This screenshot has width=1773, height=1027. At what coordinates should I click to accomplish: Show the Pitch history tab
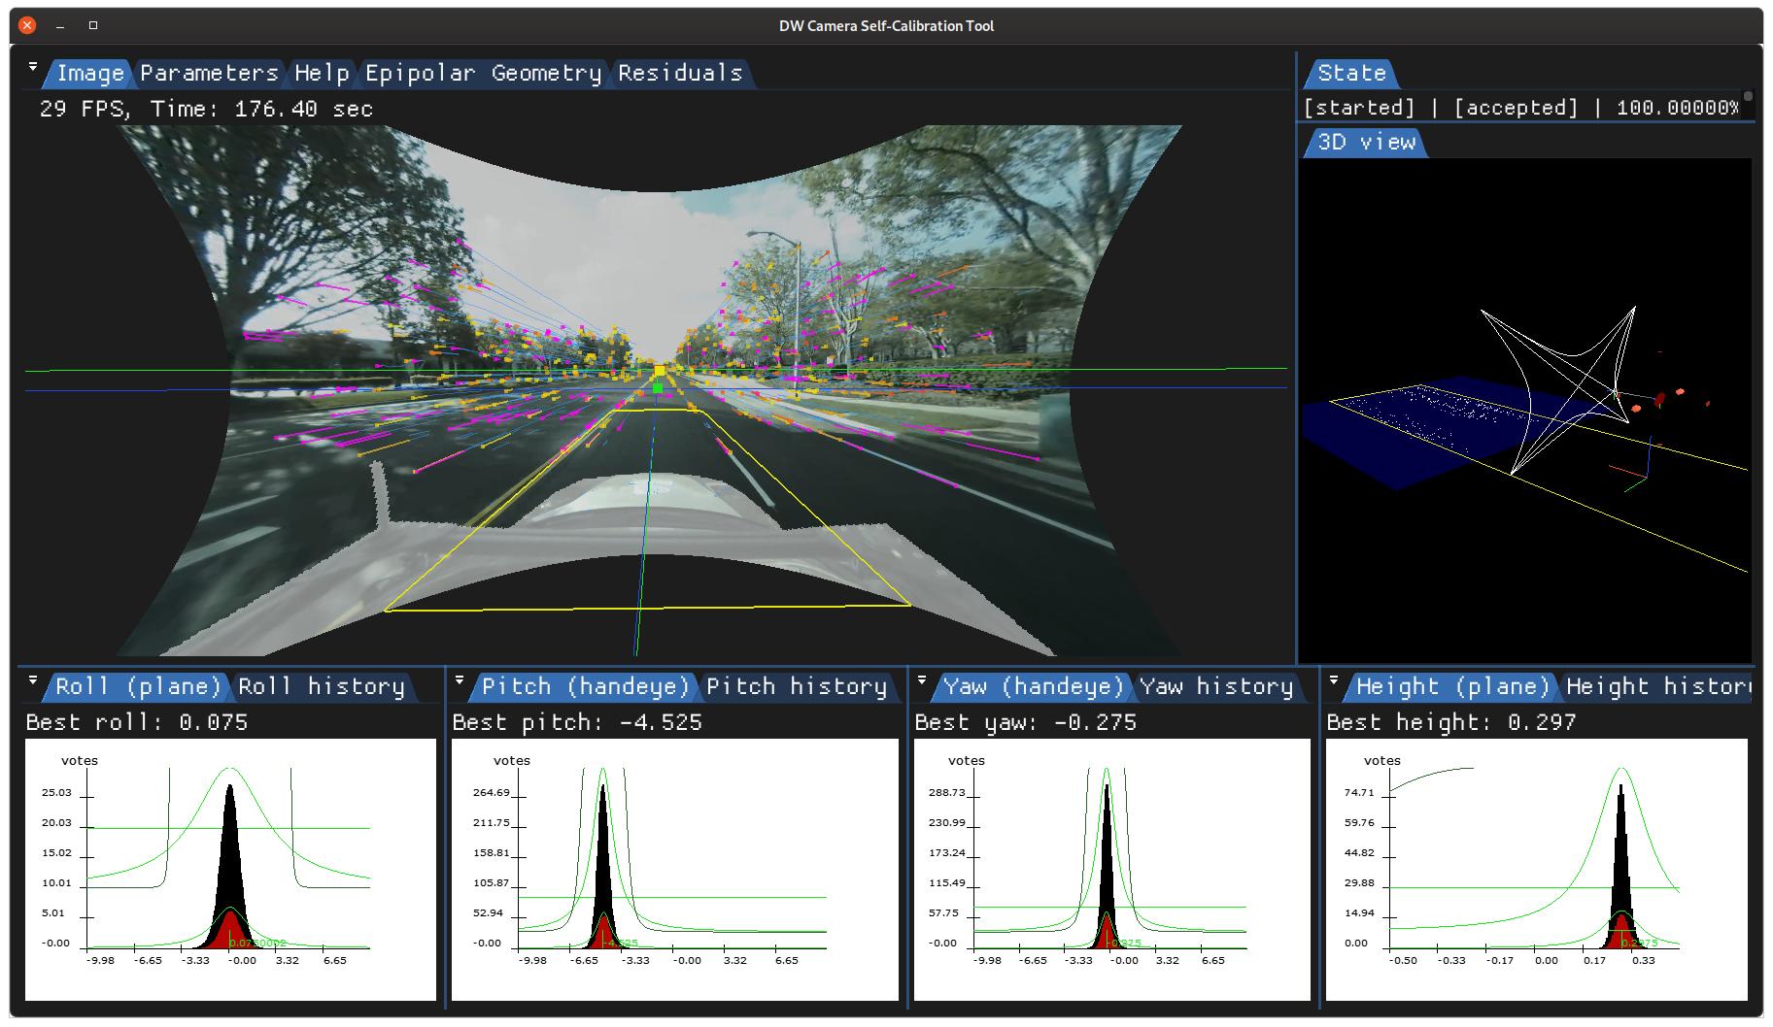tap(796, 687)
